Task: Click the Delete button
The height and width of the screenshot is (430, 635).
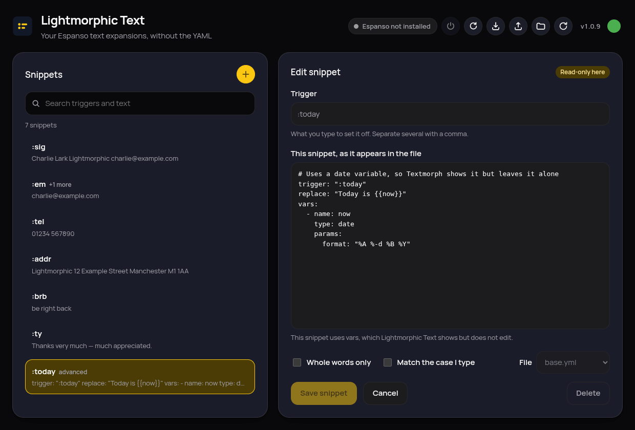Action: click(x=588, y=393)
